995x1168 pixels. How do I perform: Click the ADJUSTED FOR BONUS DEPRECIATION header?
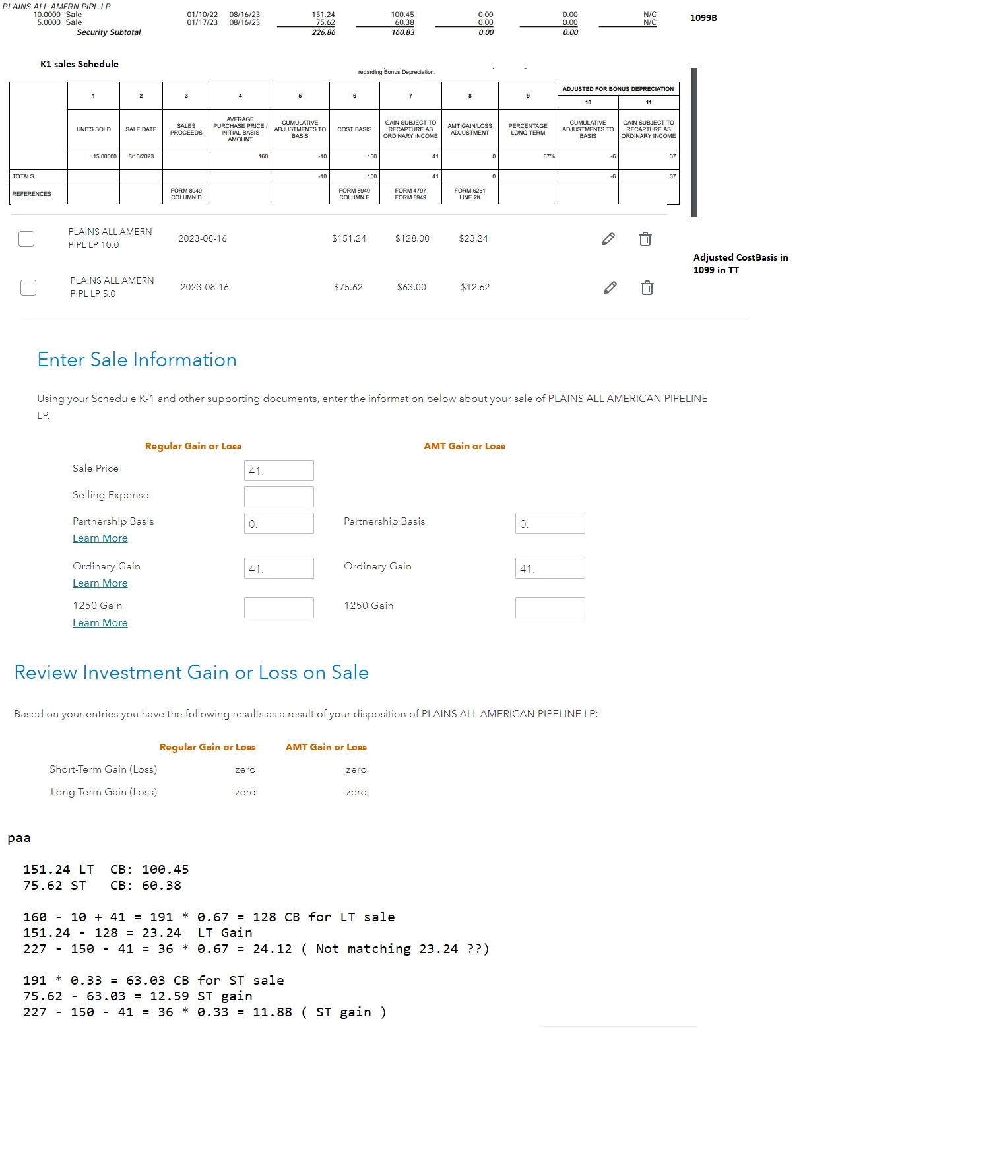tap(618, 89)
